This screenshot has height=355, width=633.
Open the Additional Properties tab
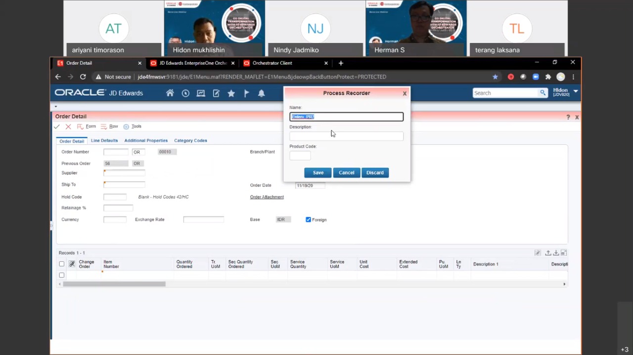pos(146,141)
